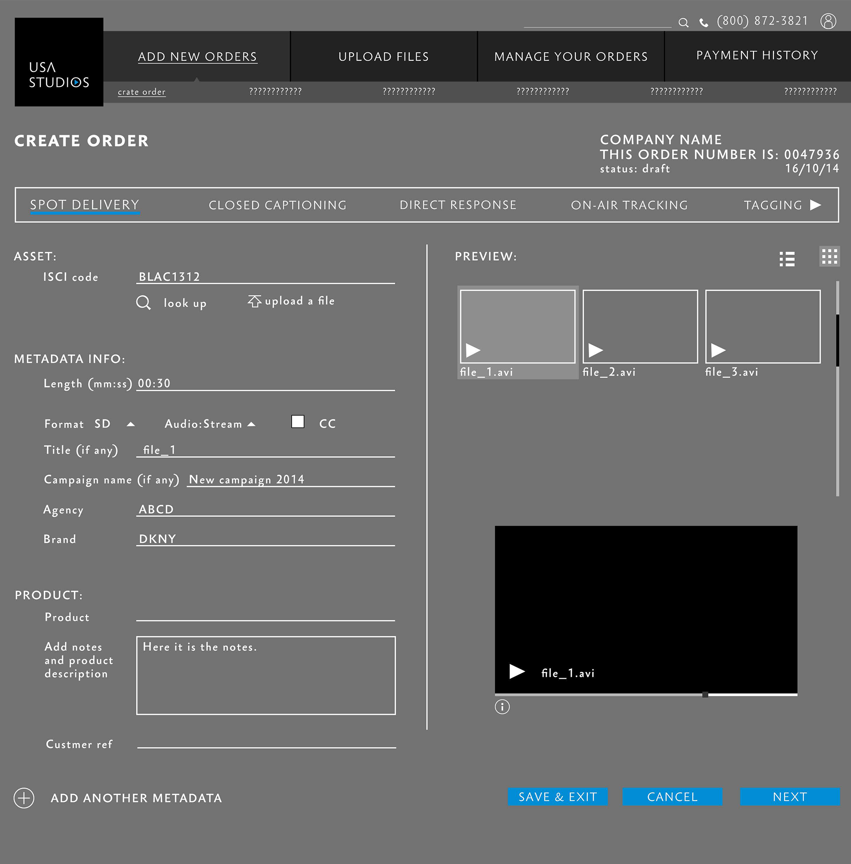This screenshot has width=851, height=864.
Task: Open the user account profile icon
Action: [828, 21]
